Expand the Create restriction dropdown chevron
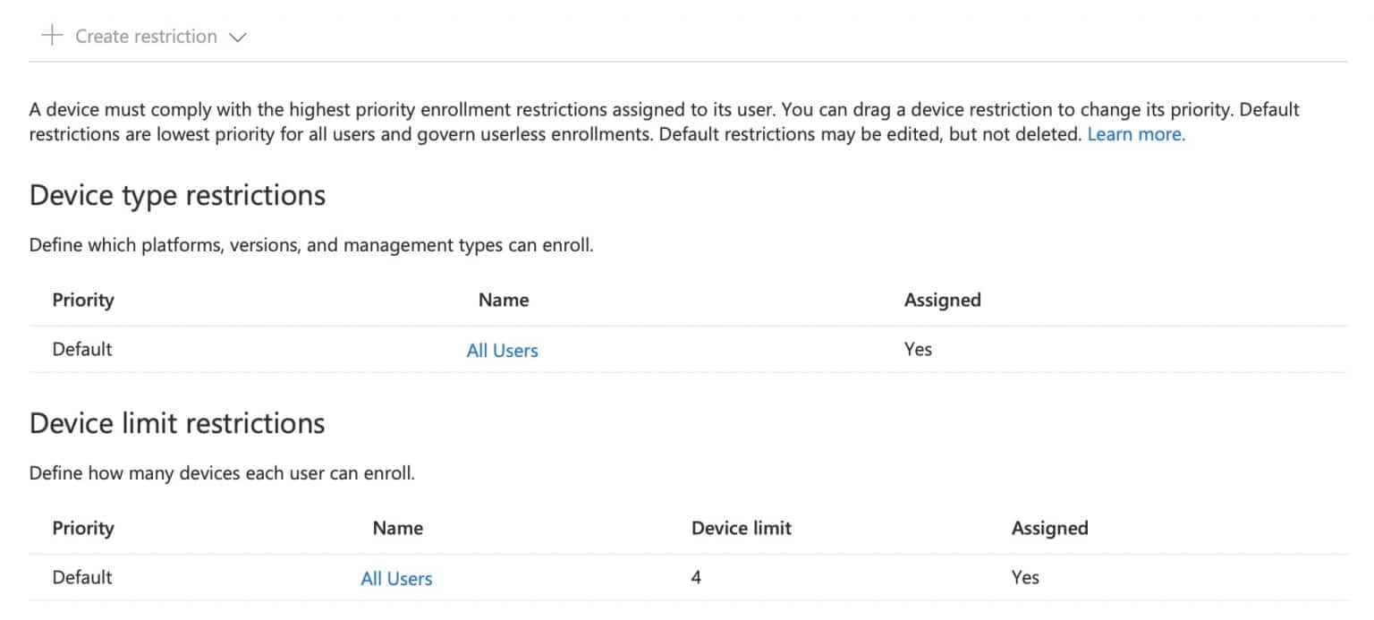The height and width of the screenshot is (620, 1374). click(x=236, y=38)
